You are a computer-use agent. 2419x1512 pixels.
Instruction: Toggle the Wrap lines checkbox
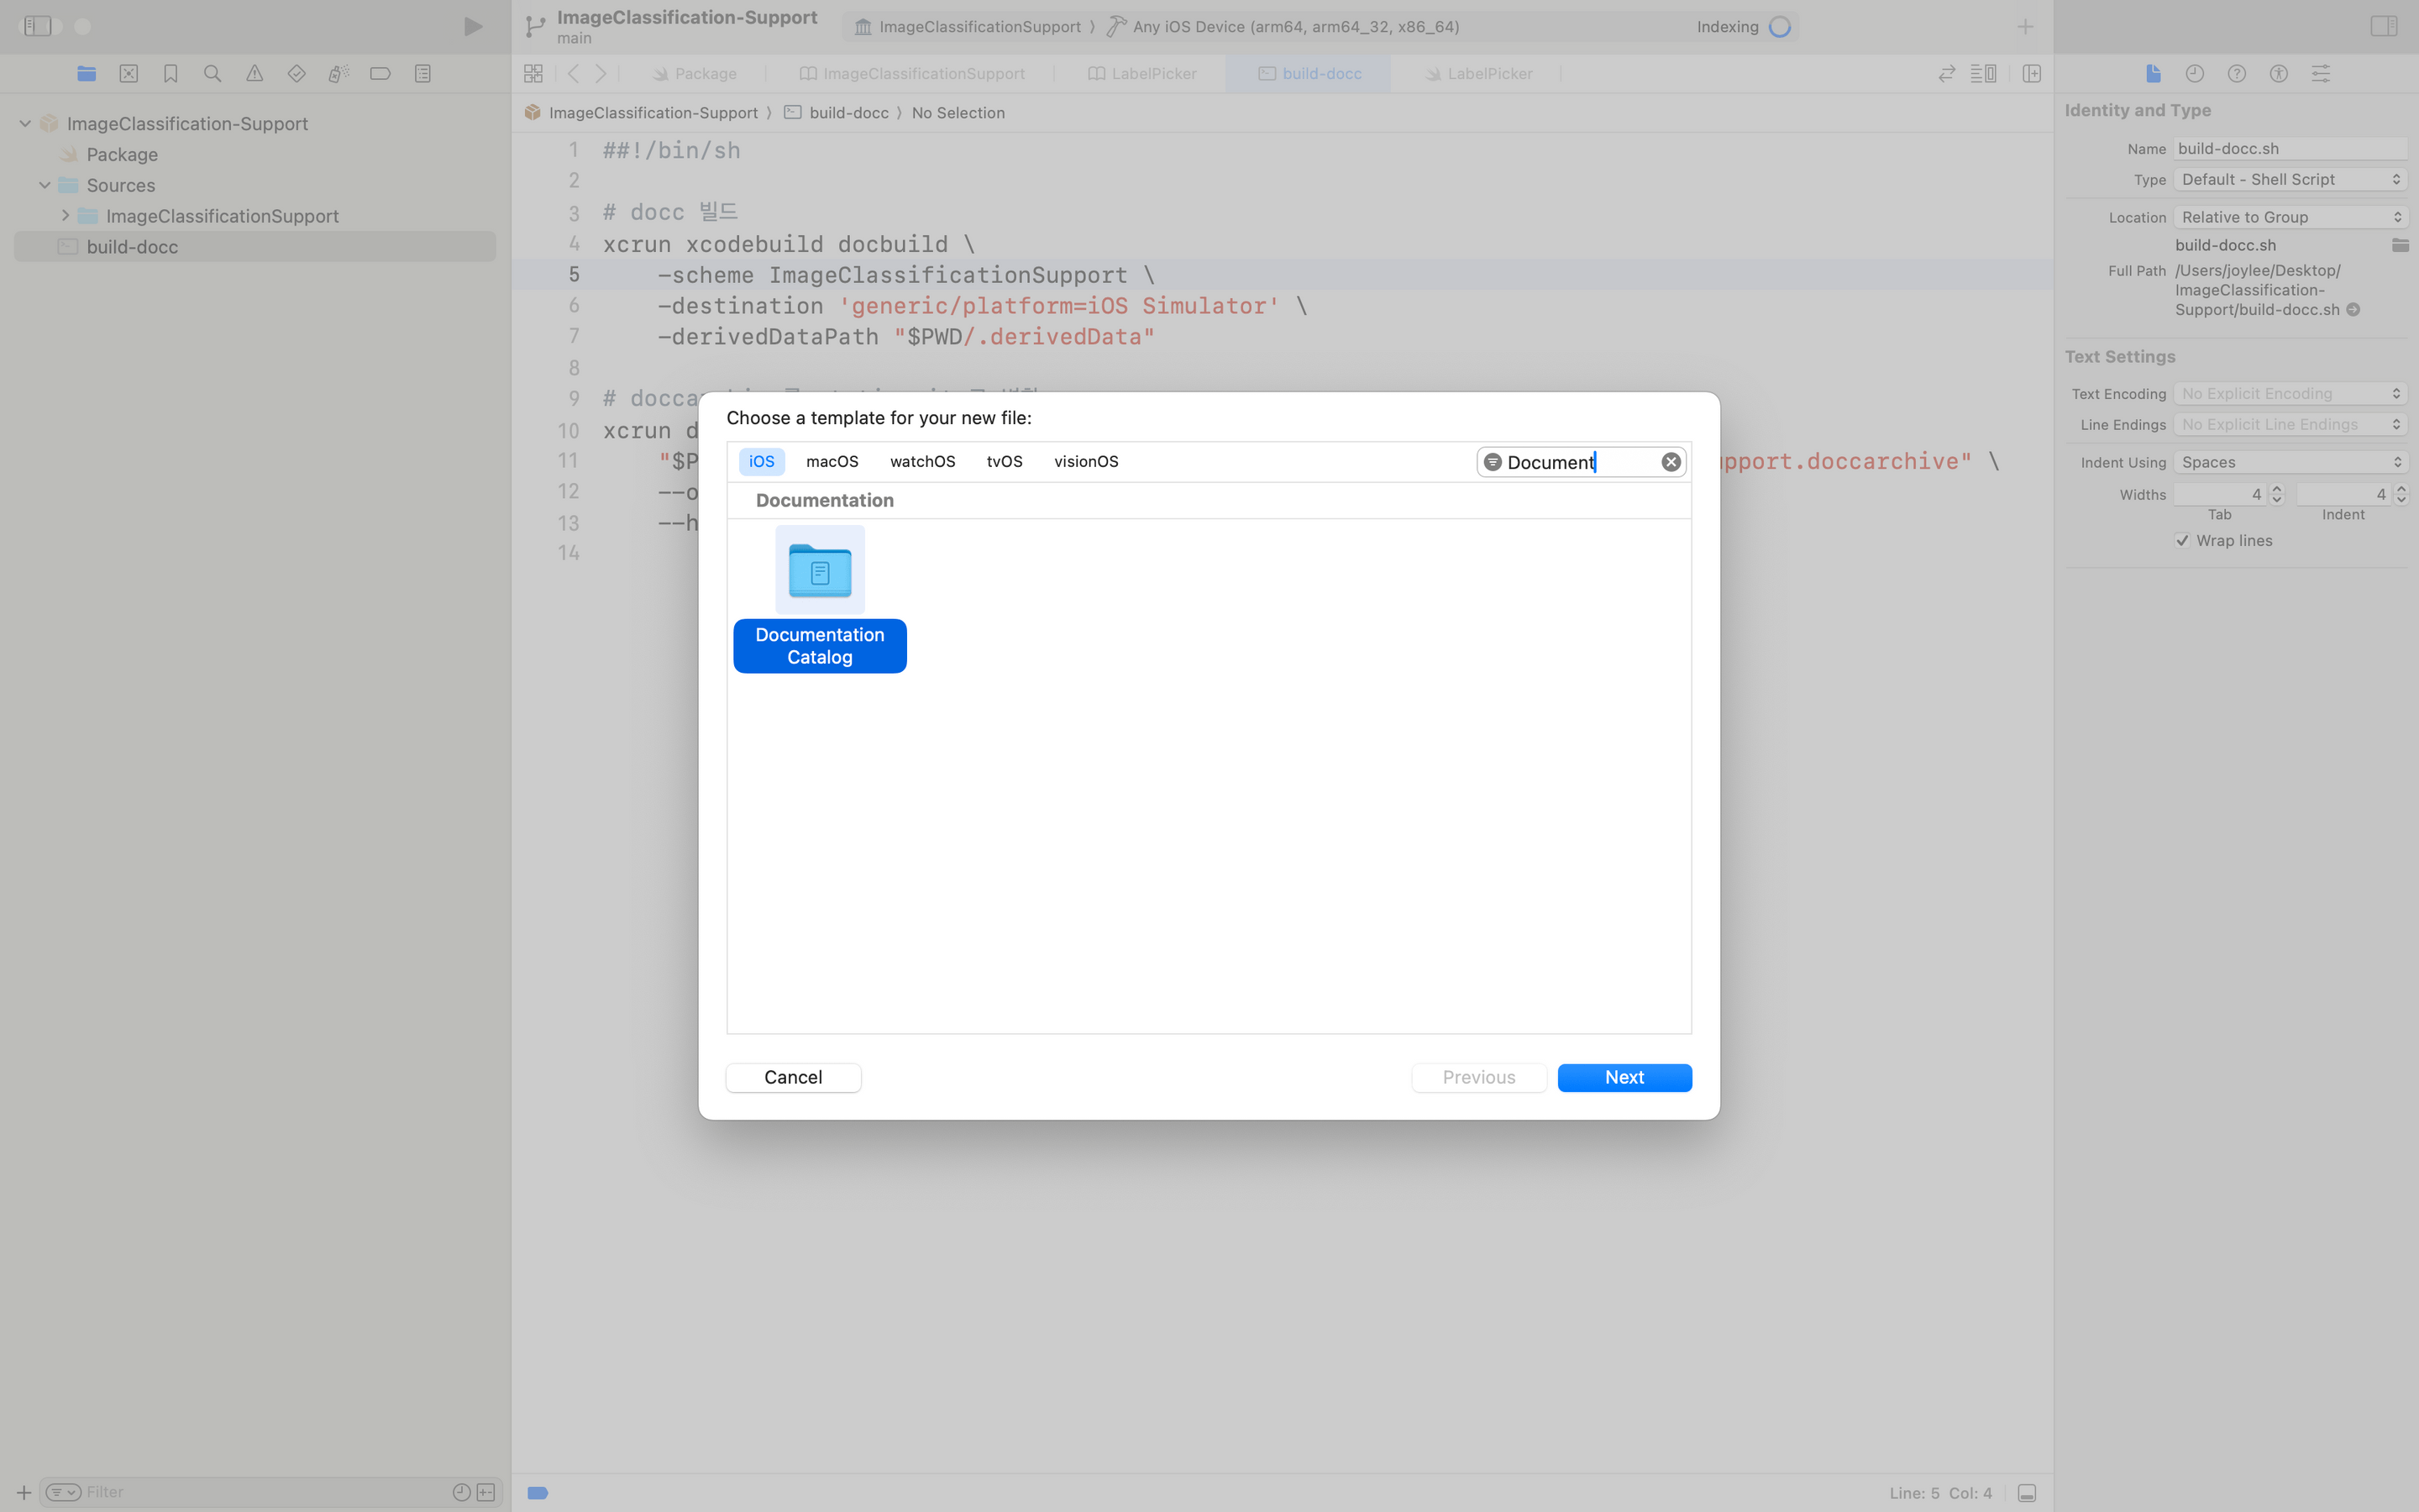tap(2182, 540)
